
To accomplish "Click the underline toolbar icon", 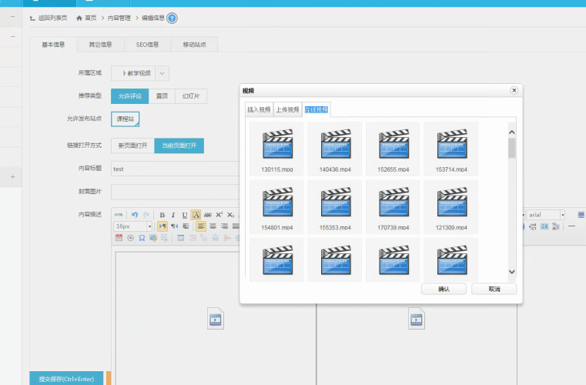I will (185, 215).
